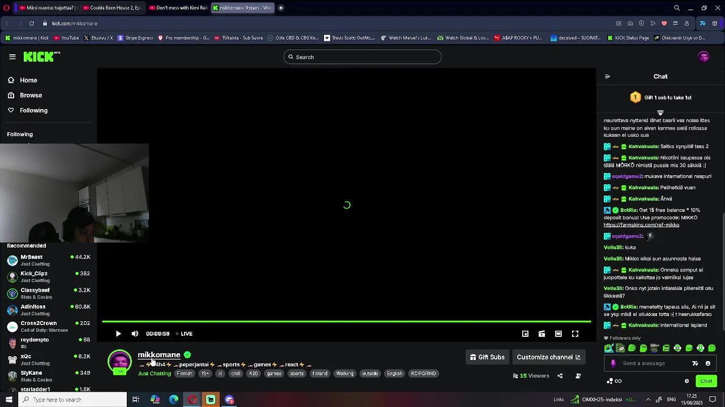725x407 pixels.
Task: Open the 15 Viewers list
Action: 531,376
